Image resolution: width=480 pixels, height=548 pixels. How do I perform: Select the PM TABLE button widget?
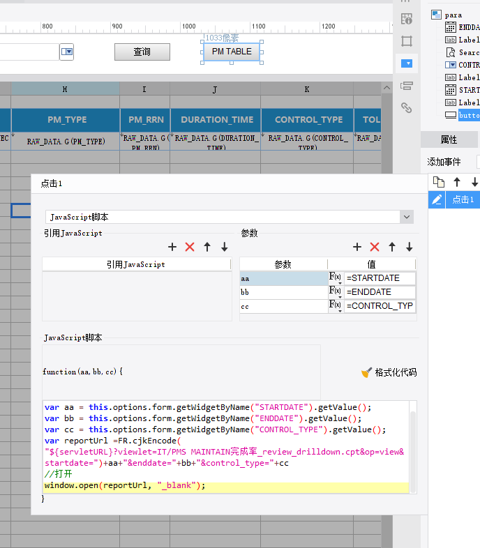click(232, 52)
